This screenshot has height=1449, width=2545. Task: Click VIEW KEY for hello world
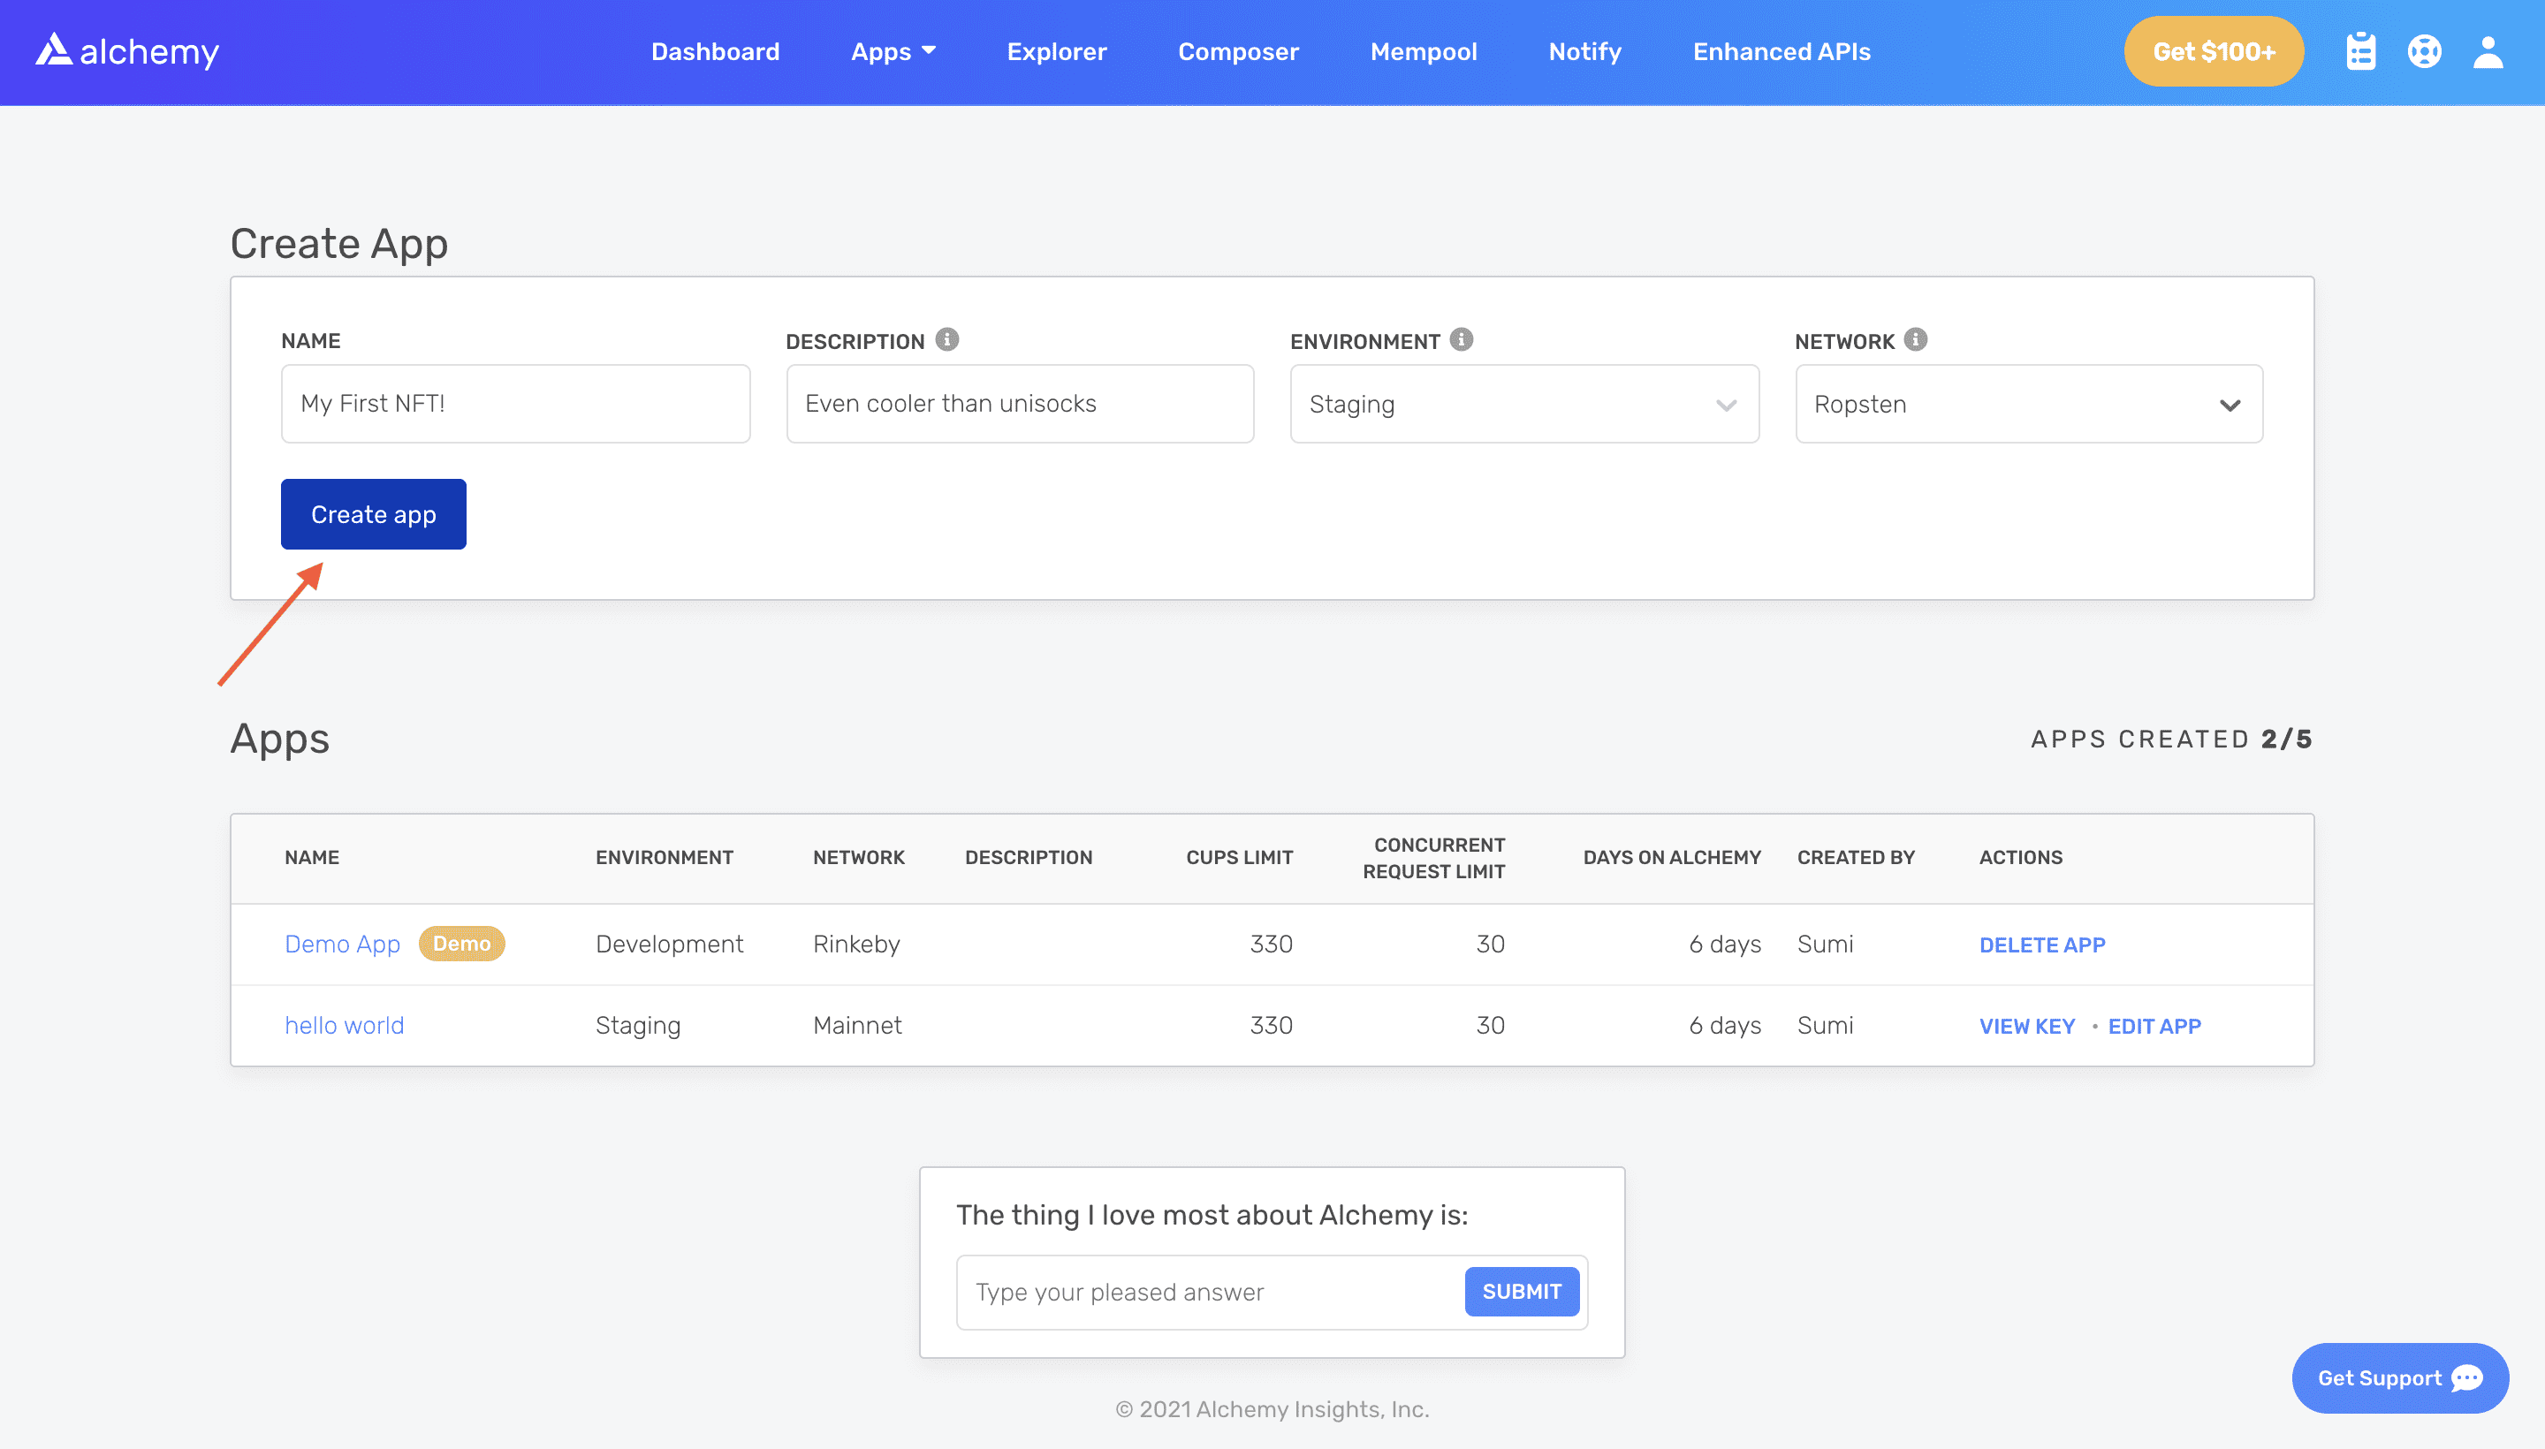[2027, 1026]
